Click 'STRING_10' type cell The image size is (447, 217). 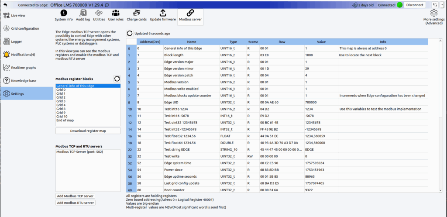233,149
